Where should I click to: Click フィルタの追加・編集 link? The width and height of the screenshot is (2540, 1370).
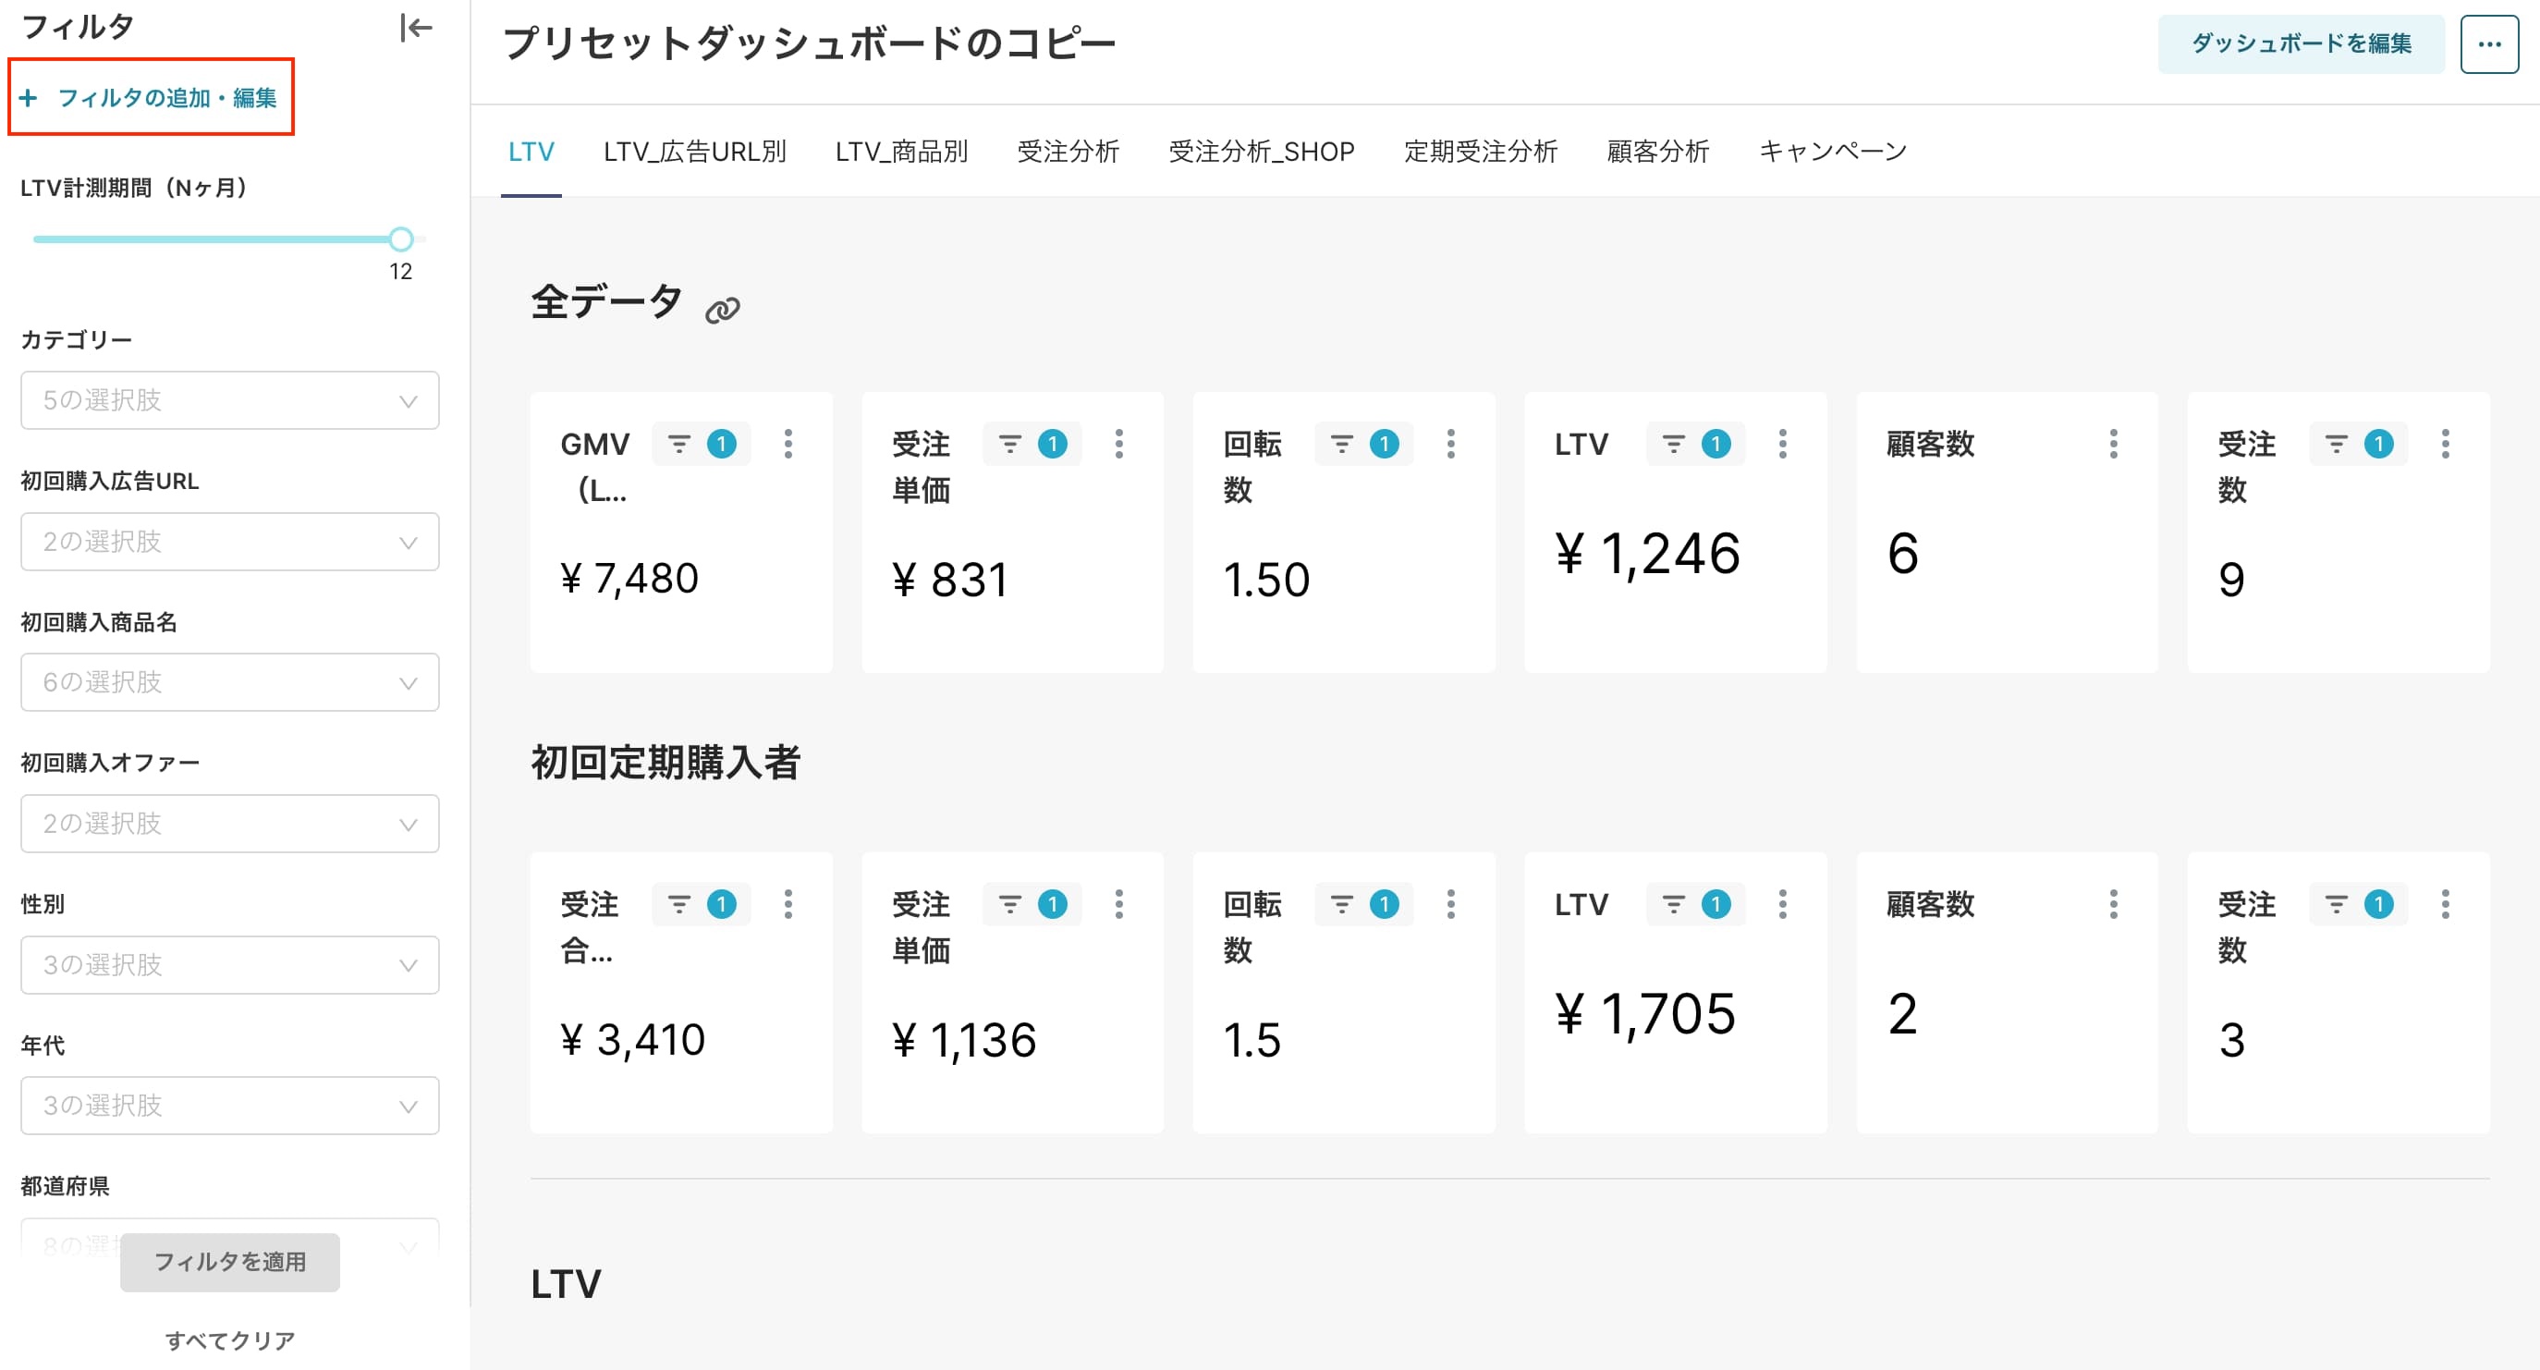pos(151,98)
